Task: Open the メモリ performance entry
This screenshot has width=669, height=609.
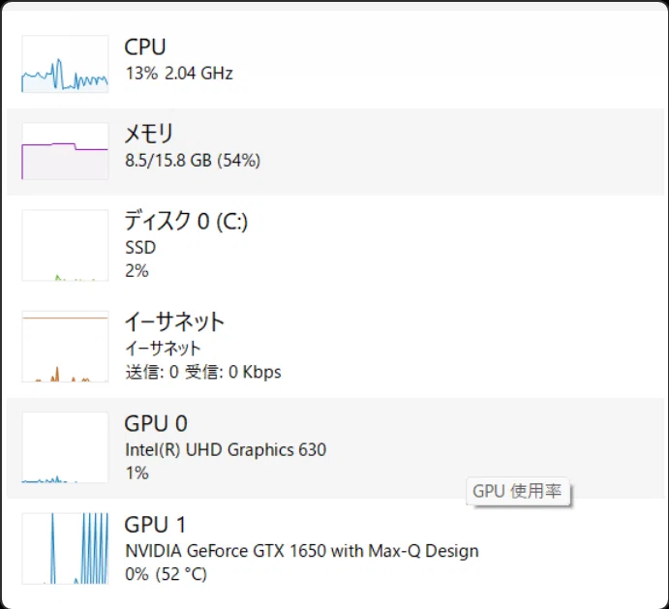Action: click(335, 151)
